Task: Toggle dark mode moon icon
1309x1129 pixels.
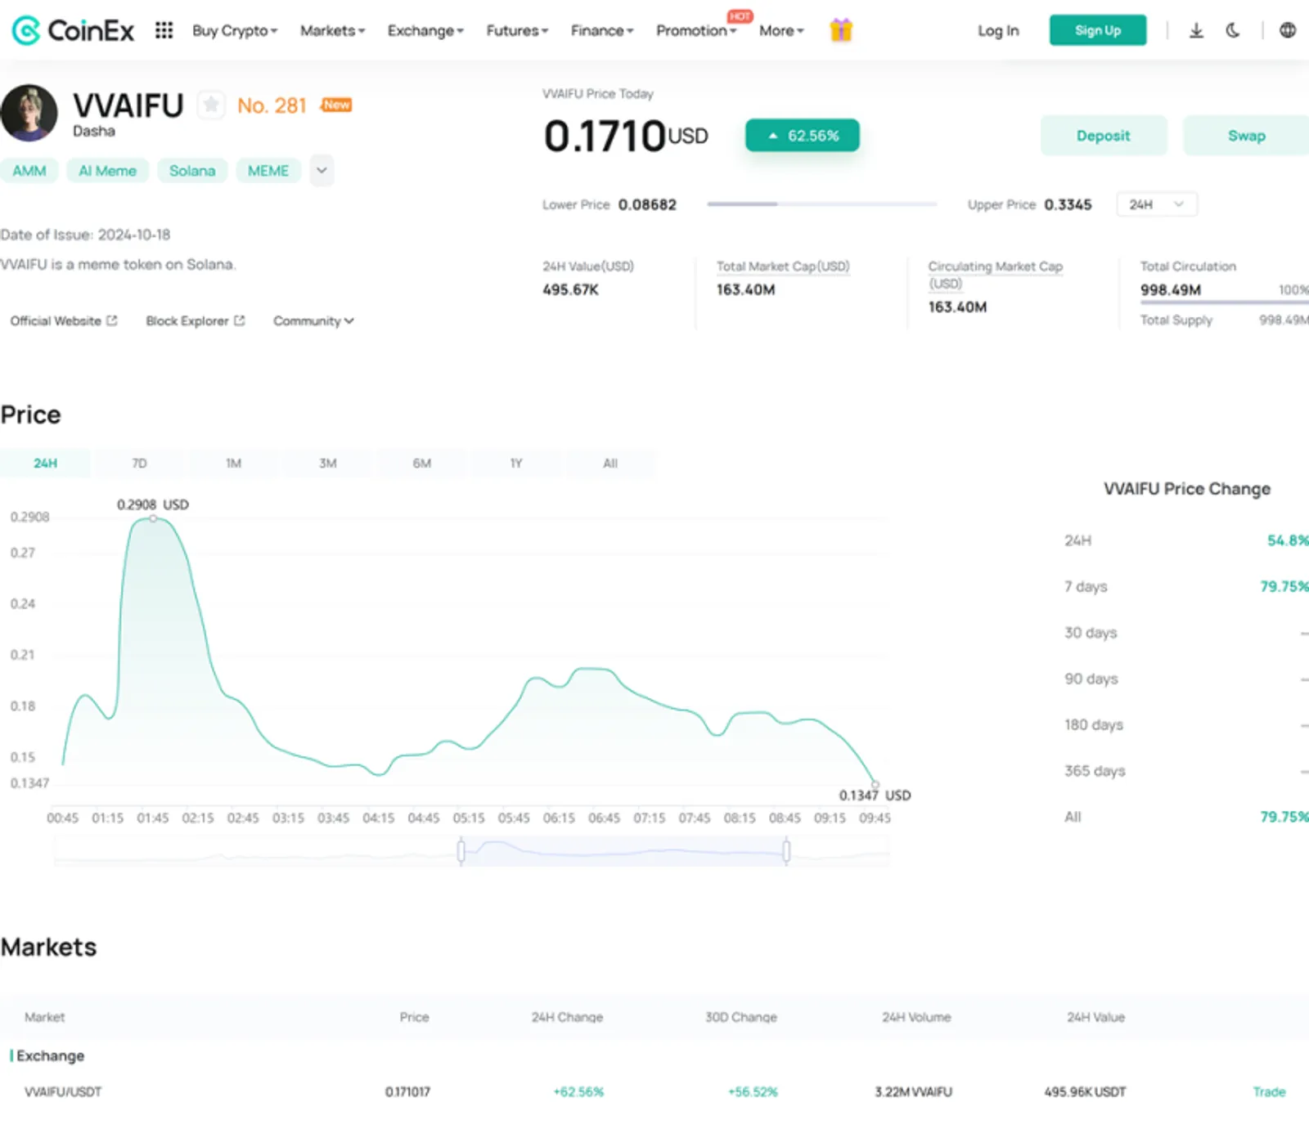Action: [1233, 30]
